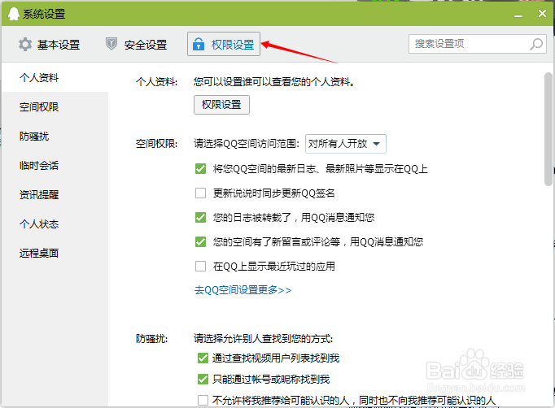Uncheck 只能通过帐号或昵称找到我
Screen dimensions: 555x408
click(x=203, y=380)
